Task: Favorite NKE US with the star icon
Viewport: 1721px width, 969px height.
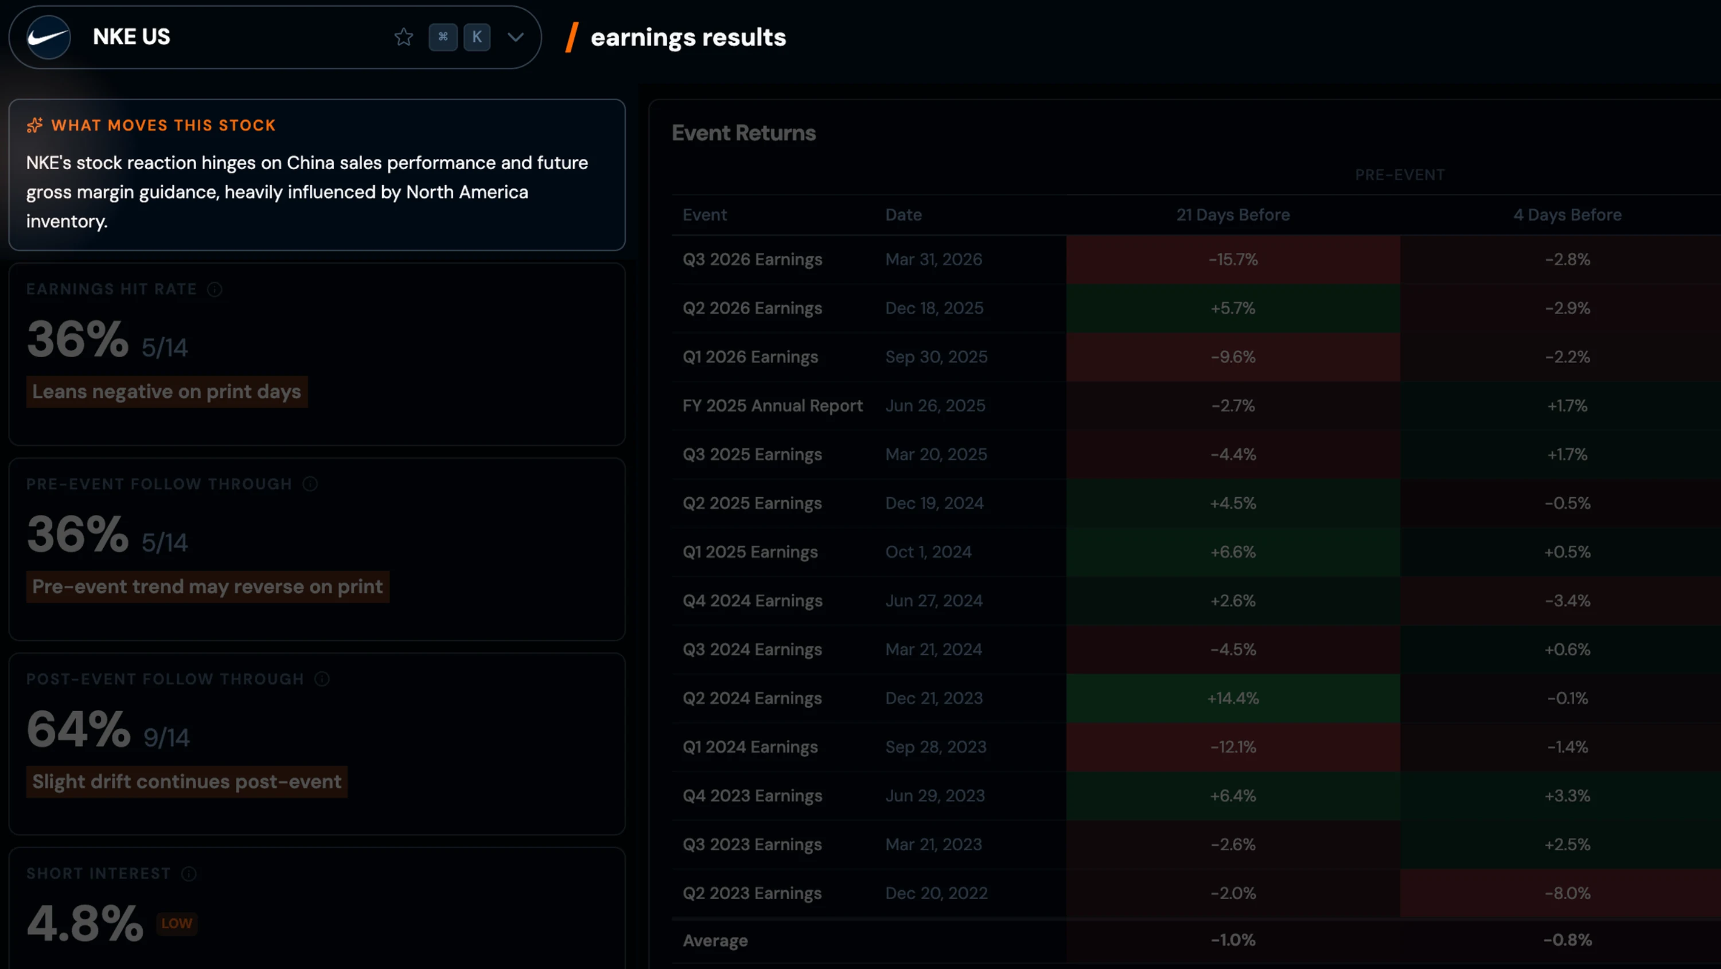Action: tap(403, 37)
